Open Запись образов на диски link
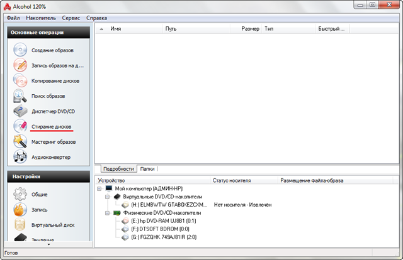The image size is (403, 260). 57,66
